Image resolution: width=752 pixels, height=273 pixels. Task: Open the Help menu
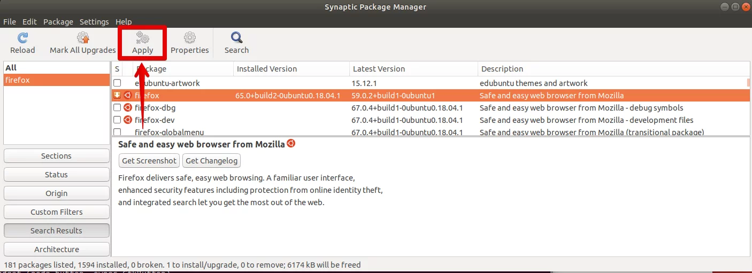(124, 22)
